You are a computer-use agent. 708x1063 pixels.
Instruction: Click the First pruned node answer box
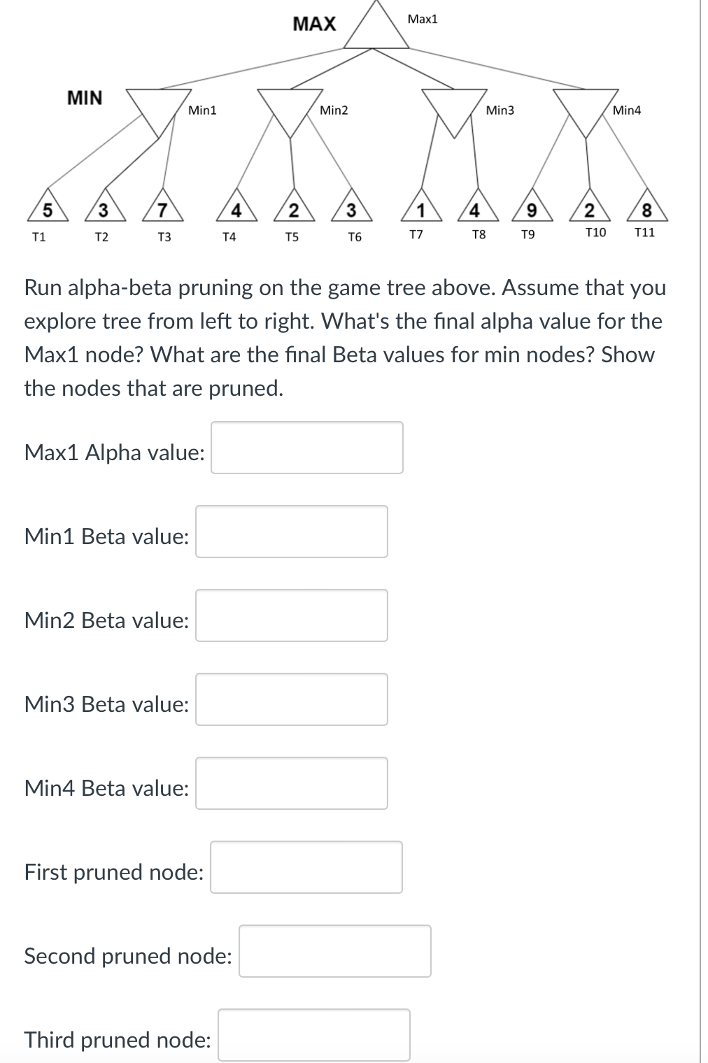306,867
